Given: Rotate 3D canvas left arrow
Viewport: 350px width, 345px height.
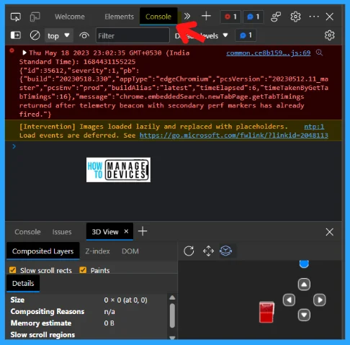Looking at the screenshot, I should 289,300.
